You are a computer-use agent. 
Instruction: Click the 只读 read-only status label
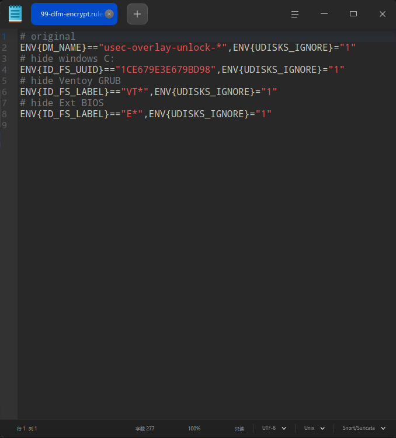pos(239,429)
